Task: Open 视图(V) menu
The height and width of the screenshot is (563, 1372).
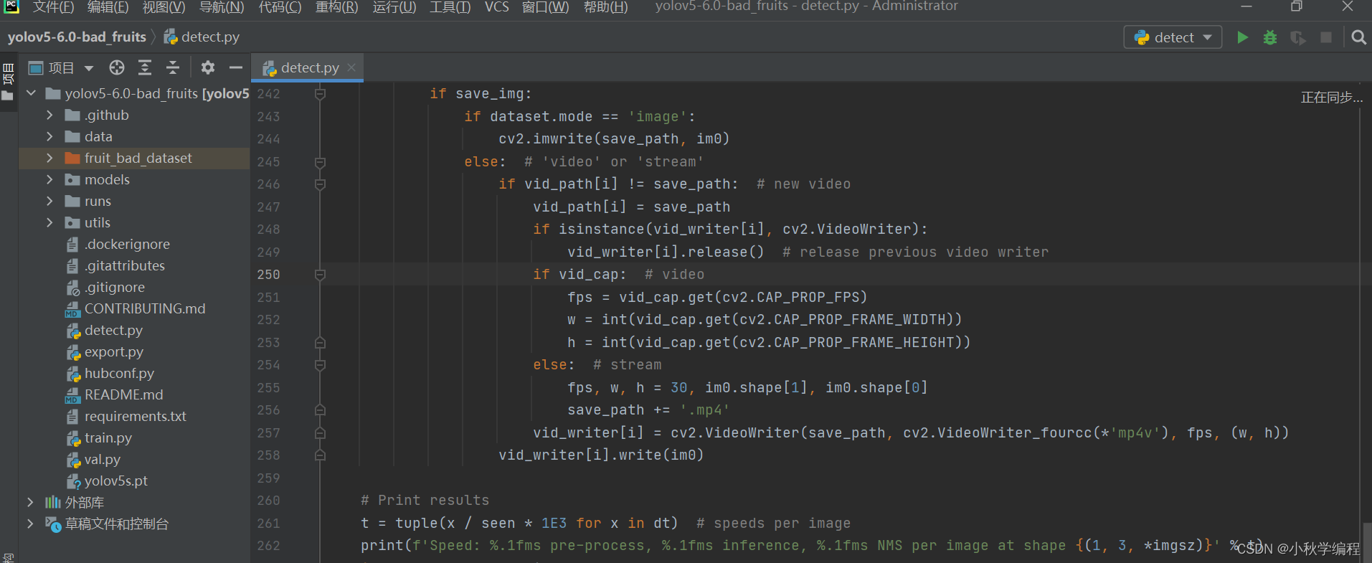Action: point(164,7)
